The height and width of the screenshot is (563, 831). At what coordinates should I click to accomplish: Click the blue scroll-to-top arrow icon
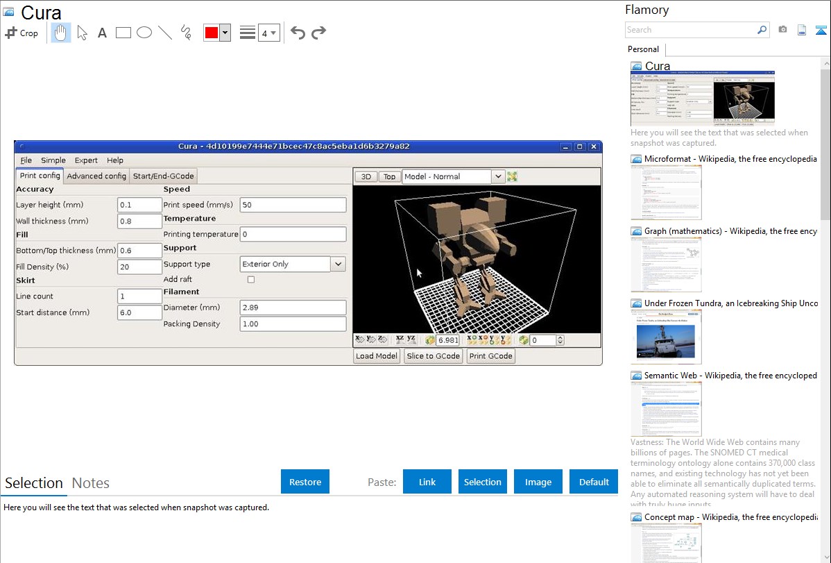821,30
